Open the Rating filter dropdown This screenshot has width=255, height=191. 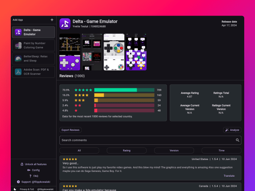click(x=126, y=150)
